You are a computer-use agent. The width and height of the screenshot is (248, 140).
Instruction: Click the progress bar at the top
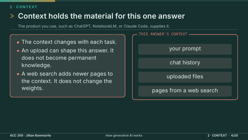124,1
